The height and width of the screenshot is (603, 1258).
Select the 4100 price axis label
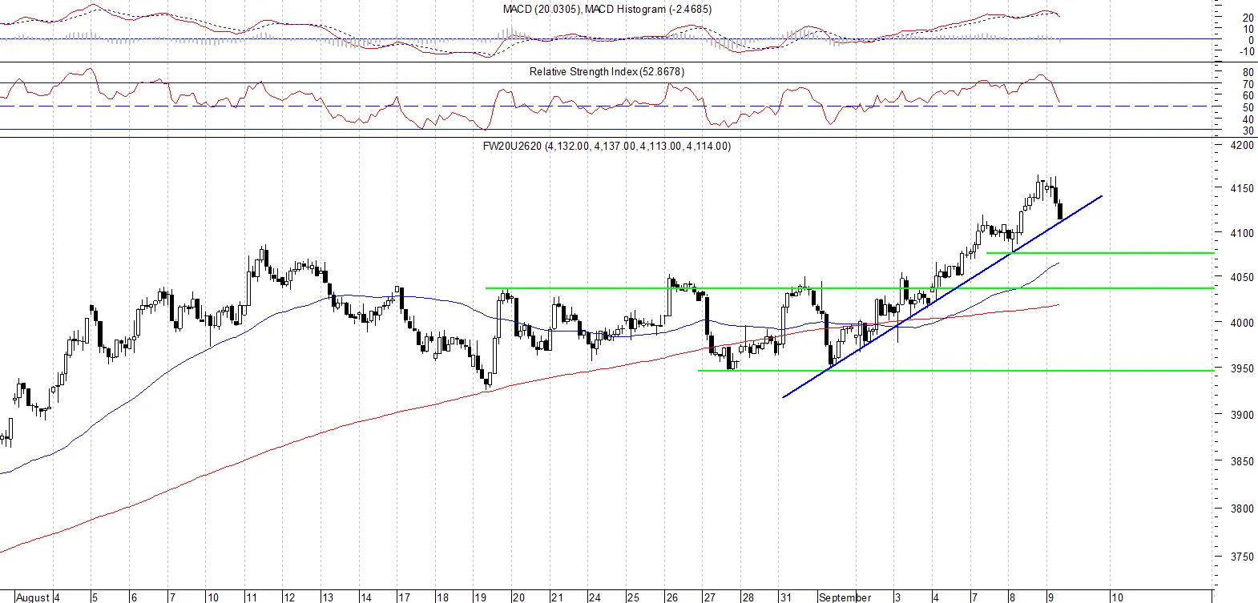pos(1242,233)
